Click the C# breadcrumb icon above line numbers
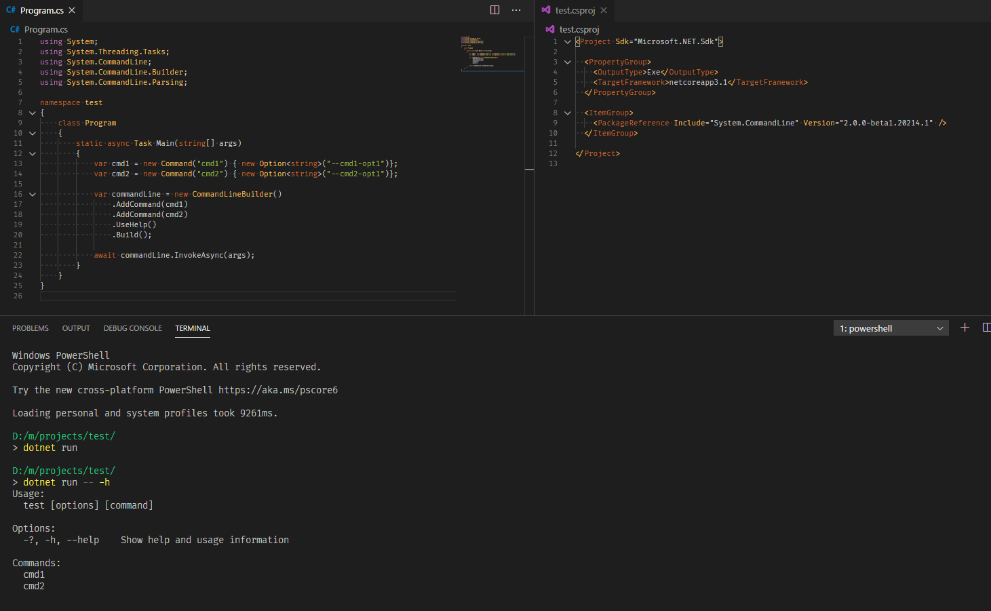The width and height of the screenshot is (991, 611). (x=14, y=29)
